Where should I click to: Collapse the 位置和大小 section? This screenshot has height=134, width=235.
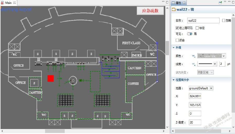(x=173, y=80)
